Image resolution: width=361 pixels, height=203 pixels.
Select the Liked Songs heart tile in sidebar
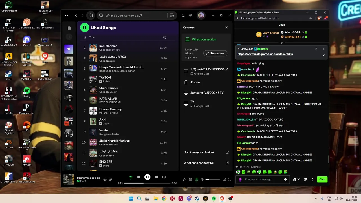coord(69,49)
